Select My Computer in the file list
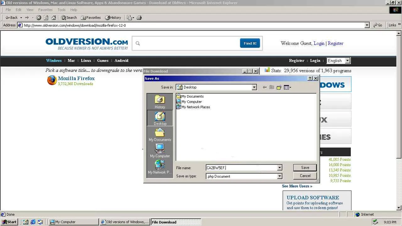This screenshot has height=226, width=402. (x=189, y=102)
